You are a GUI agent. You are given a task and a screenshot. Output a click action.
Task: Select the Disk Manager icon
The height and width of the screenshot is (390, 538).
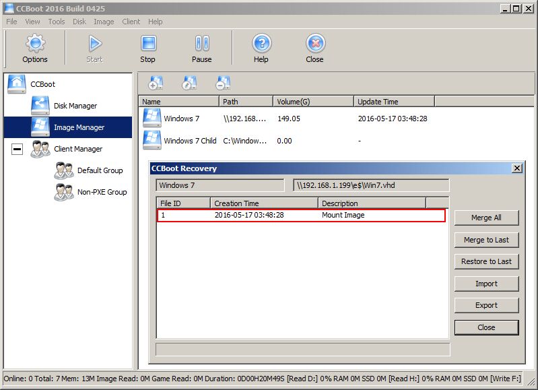pyautogui.click(x=40, y=105)
